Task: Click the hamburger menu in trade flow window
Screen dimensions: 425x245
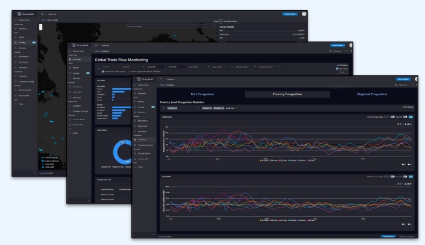Action: 96,46
